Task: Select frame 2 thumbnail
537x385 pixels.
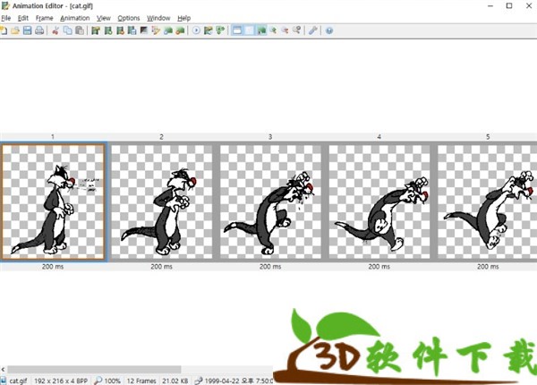Action: pyautogui.click(x=162, y=201)
